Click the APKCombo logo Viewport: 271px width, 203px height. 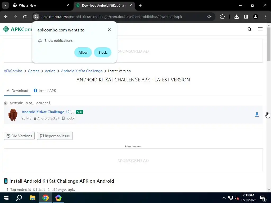click(18, 29)
